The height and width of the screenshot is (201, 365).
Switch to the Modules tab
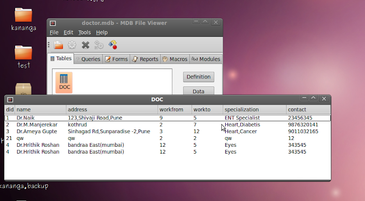206,59
